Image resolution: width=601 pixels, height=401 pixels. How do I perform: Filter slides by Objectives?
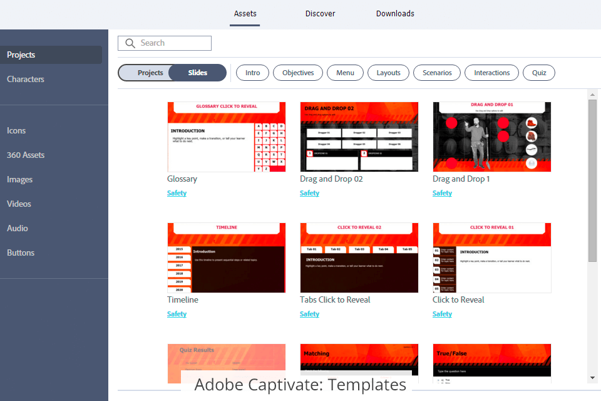tap(298, 73)
